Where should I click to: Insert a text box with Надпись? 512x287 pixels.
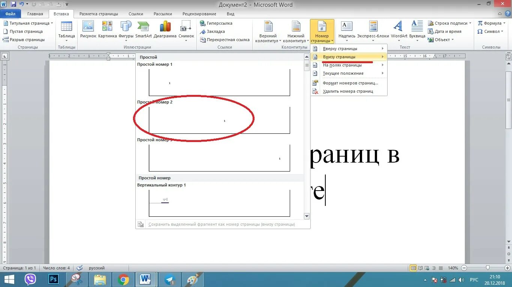click(x=347, y=30)
